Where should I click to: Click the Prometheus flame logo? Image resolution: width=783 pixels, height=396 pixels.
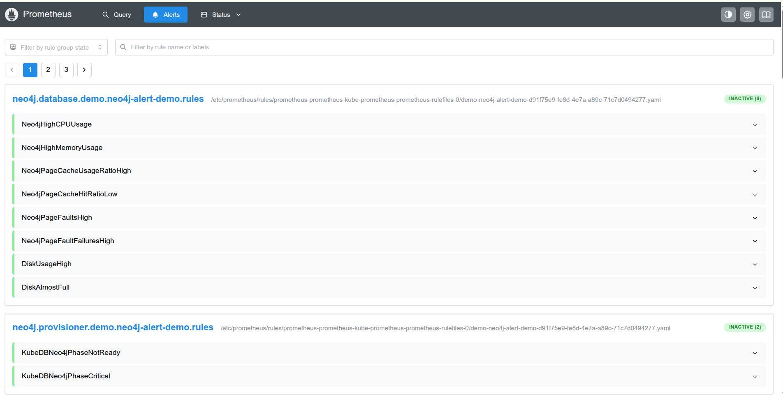coord(12,14)
